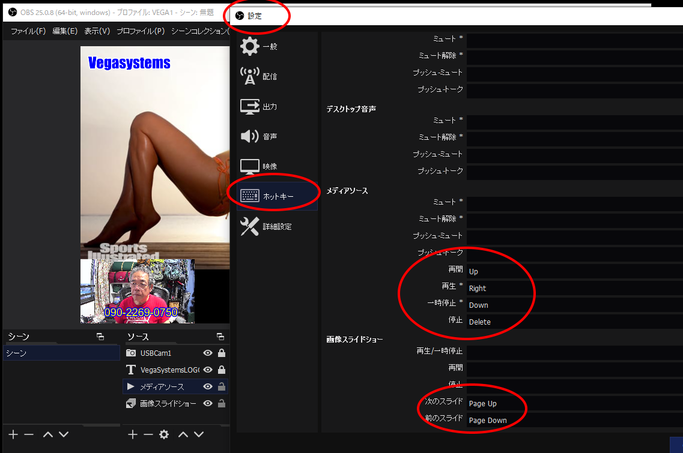Click the 再生/一時停止 slideshow hotkey field
Image resolution: width=683 pixels, height=453 pixels.
point(575,352)
